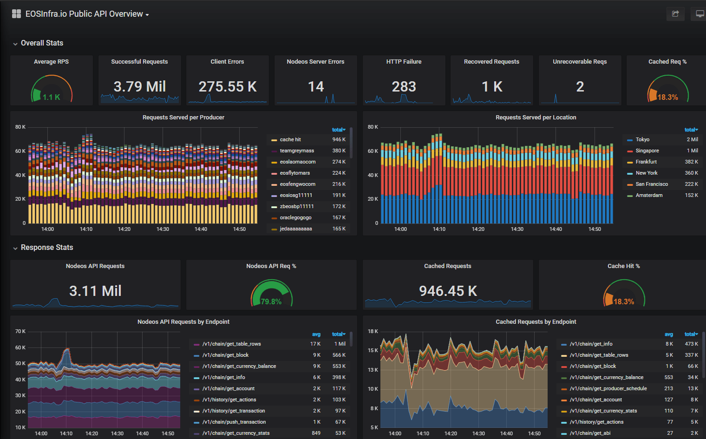Click the teamgreymass legend color line icon
Viewport: 706px width, 439px height.
click(274, 151)
